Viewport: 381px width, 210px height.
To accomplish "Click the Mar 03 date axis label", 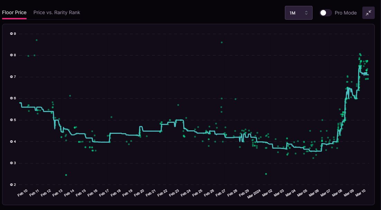I will point(279,193).
